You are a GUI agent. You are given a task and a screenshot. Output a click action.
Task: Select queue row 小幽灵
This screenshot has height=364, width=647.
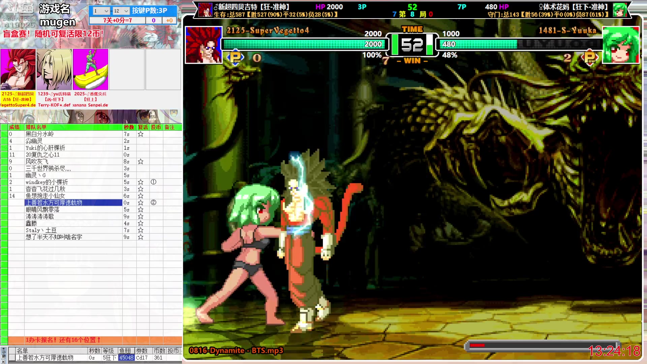click(73, 141)
